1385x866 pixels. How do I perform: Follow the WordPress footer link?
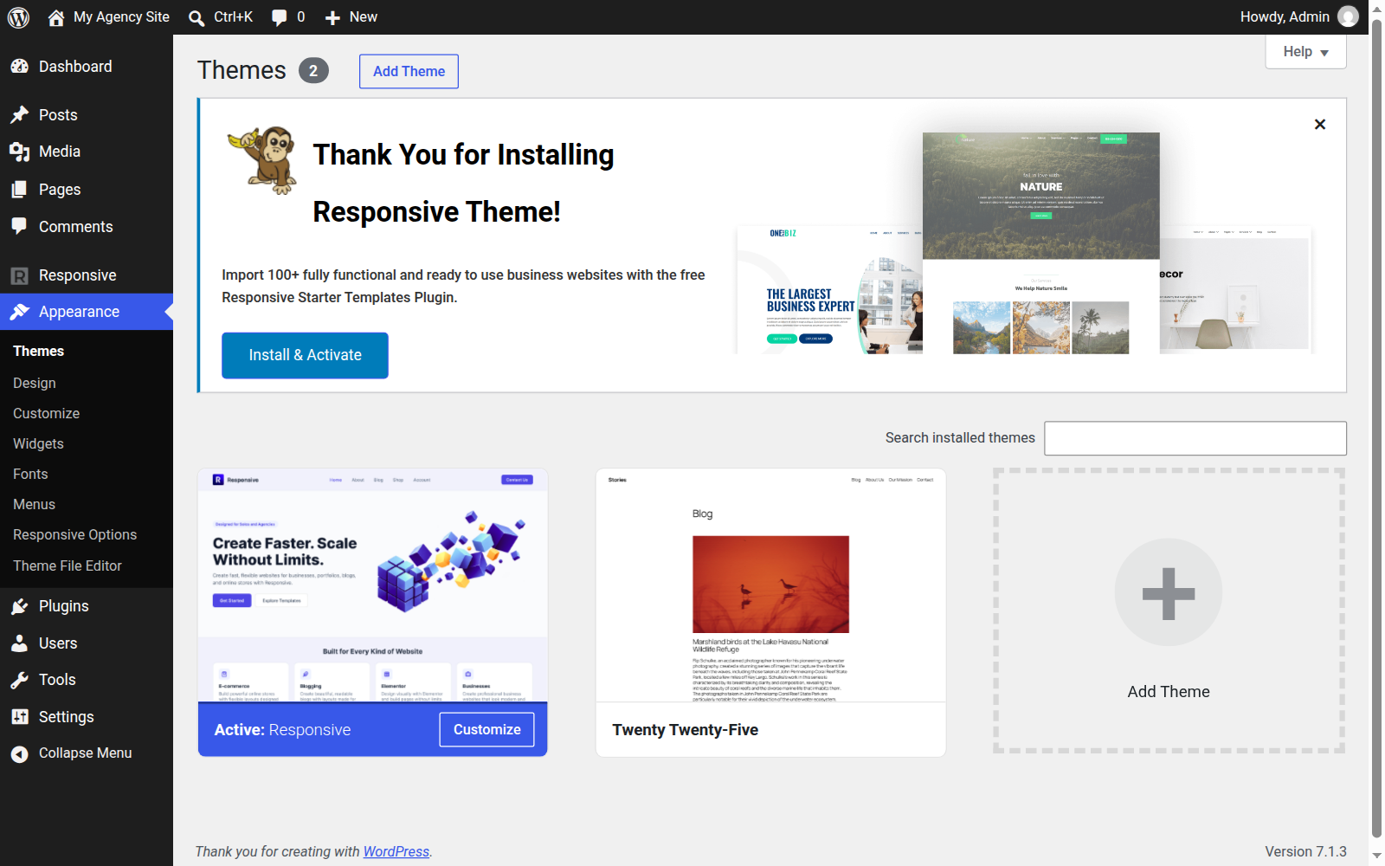click(x=396, y=852)
